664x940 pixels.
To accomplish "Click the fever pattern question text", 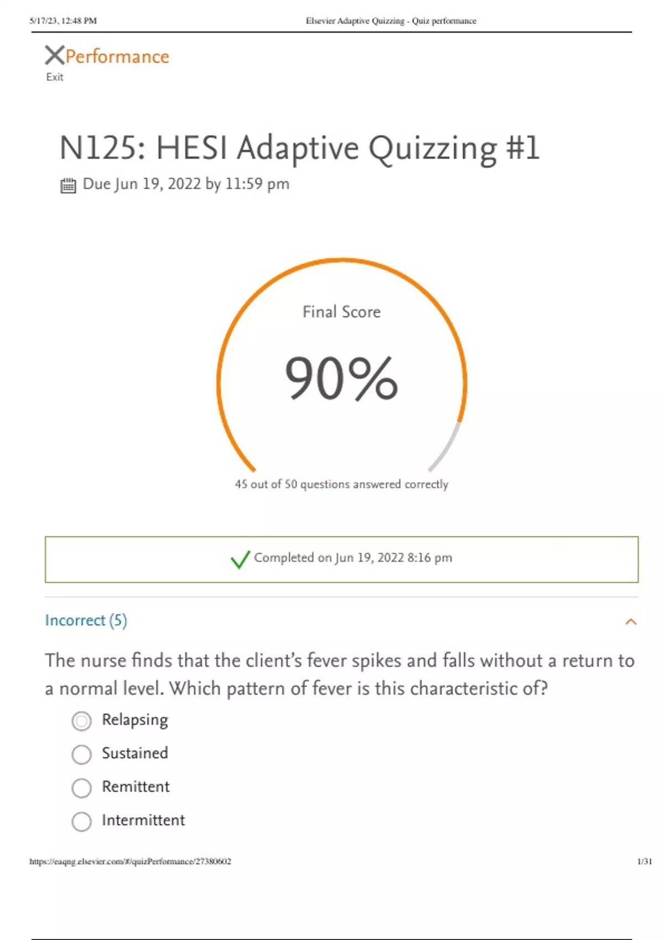I will coord(339,674).
